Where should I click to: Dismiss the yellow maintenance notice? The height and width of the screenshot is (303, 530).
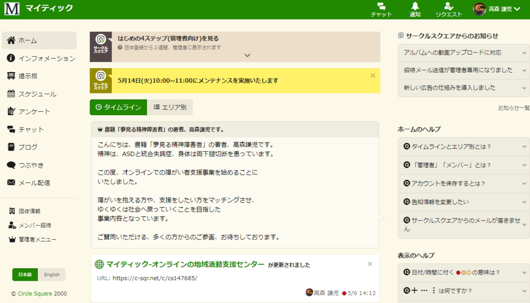coord(373,76)
